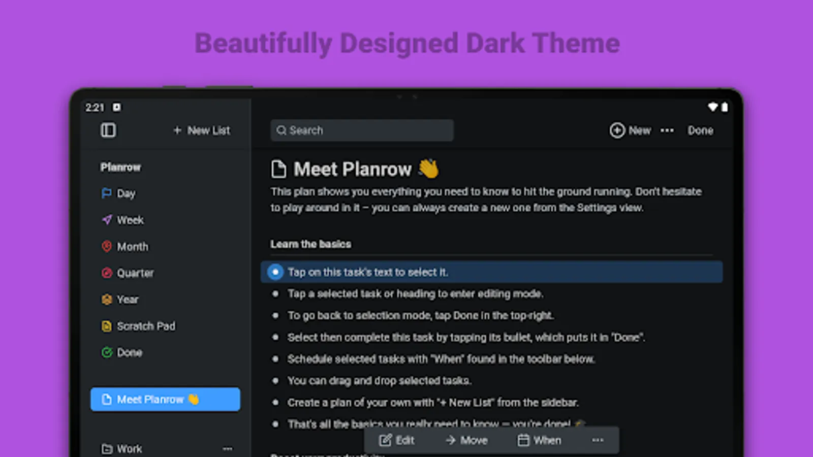Image resolution: width=813 pixels, height=457 pixels.
Task: Complete the 'That's all the basics' bullet
Action: click(275, 424)
